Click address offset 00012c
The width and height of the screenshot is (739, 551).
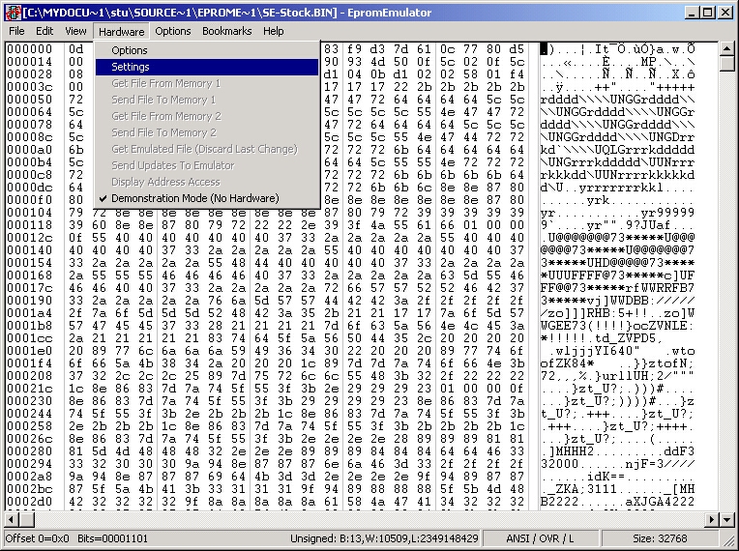click(x=29, y=238)
